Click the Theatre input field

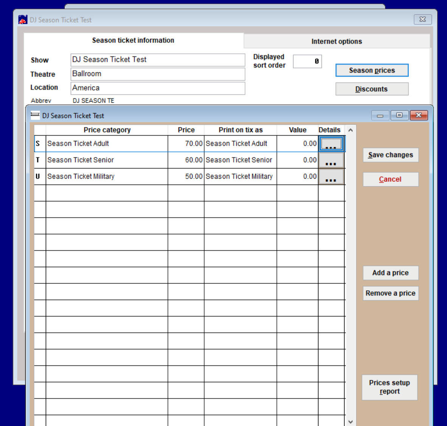158,74
